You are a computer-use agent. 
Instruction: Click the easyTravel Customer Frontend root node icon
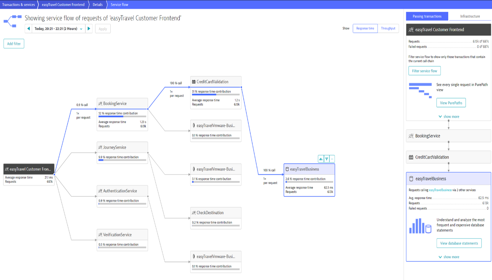(x=7, y=169)
